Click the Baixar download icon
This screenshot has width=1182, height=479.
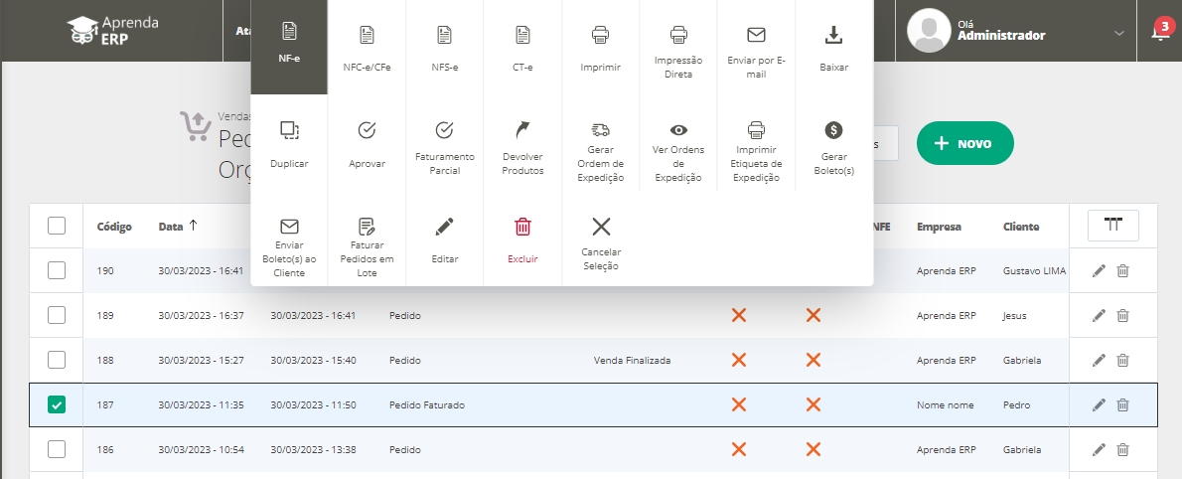point(833,36)
